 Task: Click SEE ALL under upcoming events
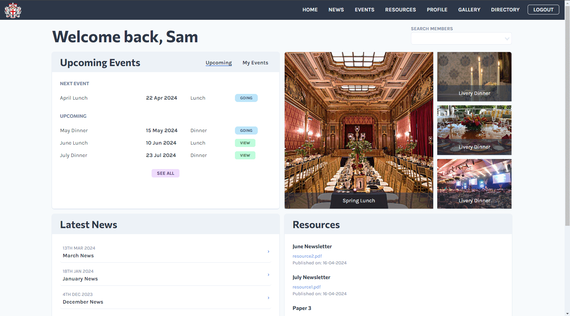coord(165,173)
